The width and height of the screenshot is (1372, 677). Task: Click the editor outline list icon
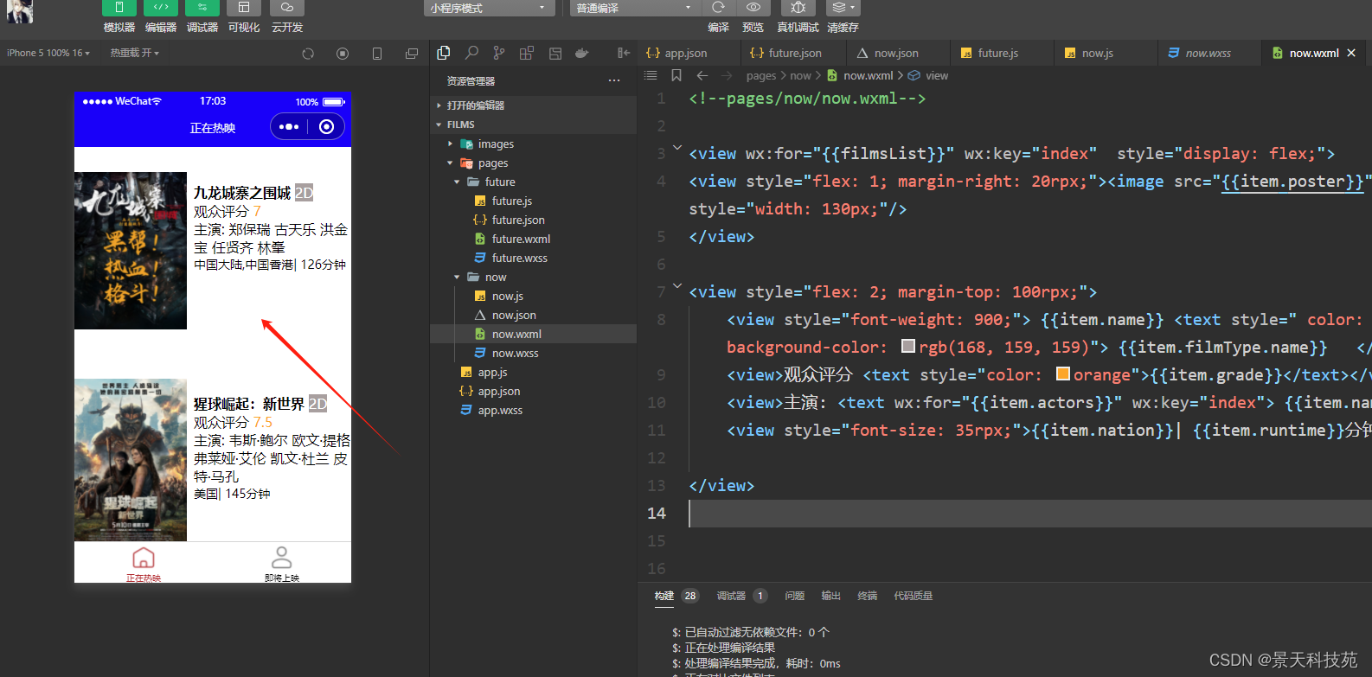[651, 75]
